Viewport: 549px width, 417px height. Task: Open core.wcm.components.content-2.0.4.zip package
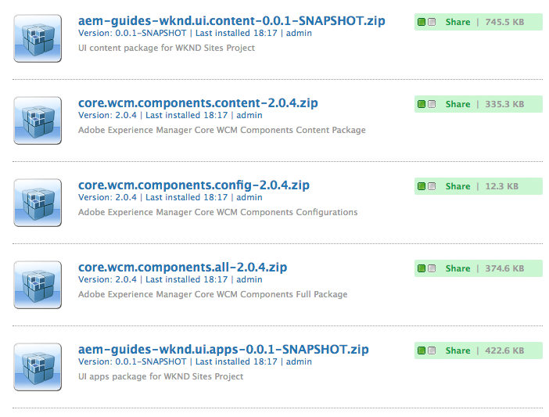pyautogui.click(x=198, y=102)
